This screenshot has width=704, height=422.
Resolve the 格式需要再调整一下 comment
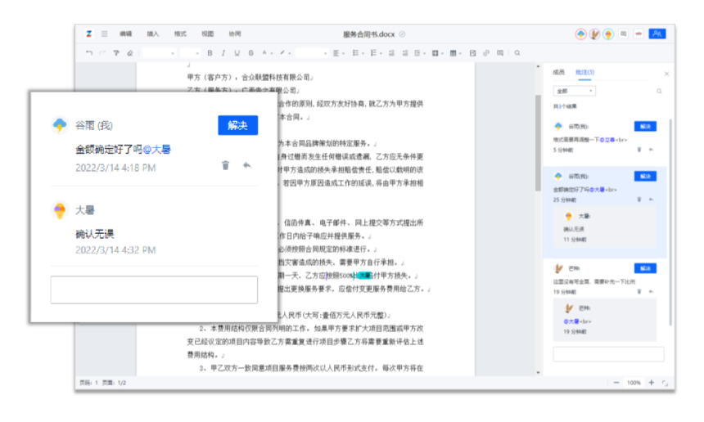pyautogui.click(x=645, y=127)
